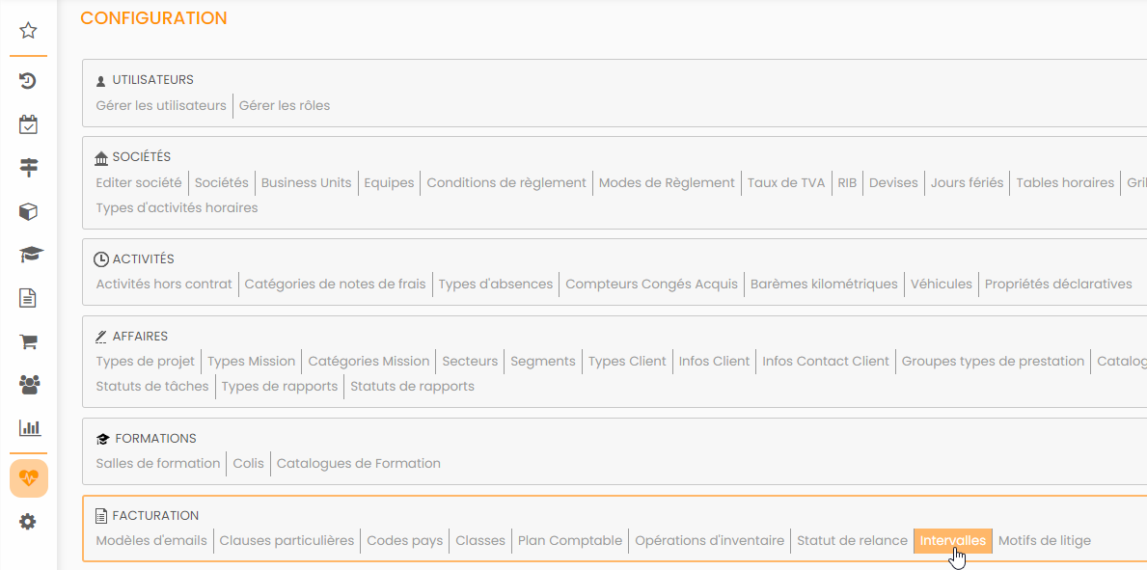The height and width of the screenshot is (570, 1147).
Task: Click the signpost icon in sidebar
Action: pos(29,168)
